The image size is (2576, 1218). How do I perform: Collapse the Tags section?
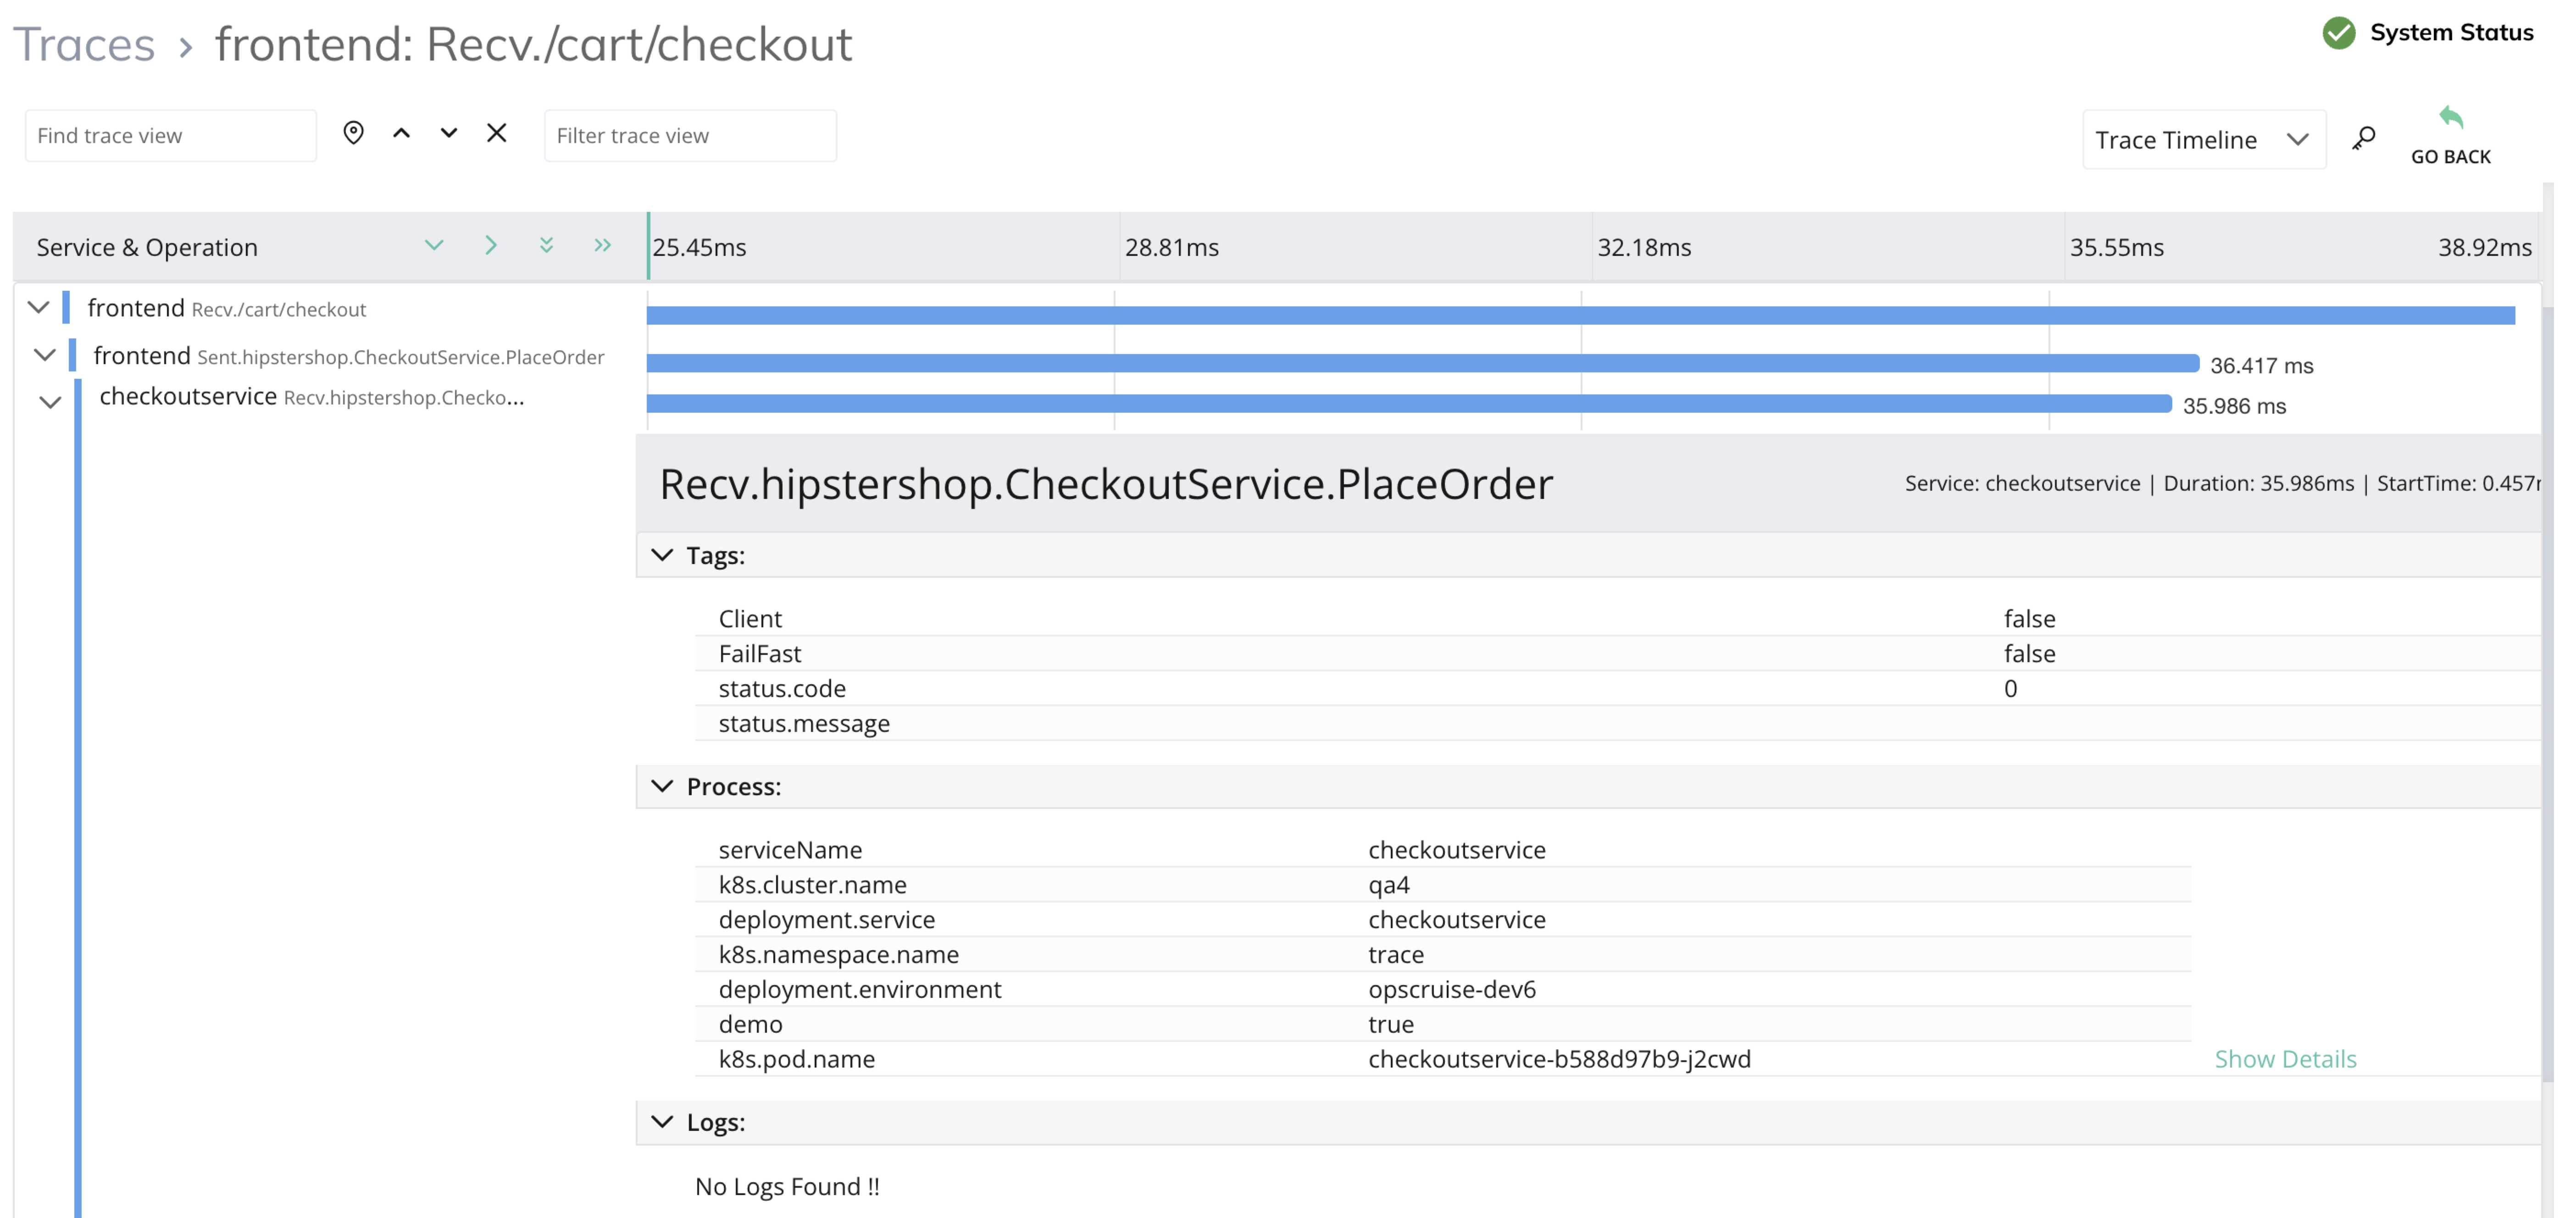(662, 555)
